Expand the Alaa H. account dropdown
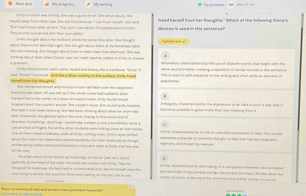 point(252,5)
